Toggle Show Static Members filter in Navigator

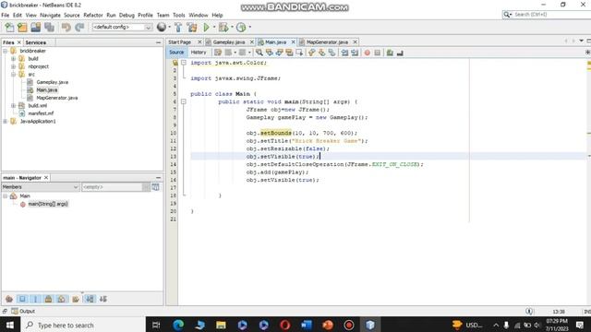35,299
